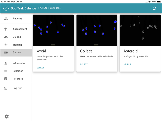The width and height of the screenshot is (162, 121).
Task: Click "Don't get hit by asteroids" text
Action: click(136, 56)
